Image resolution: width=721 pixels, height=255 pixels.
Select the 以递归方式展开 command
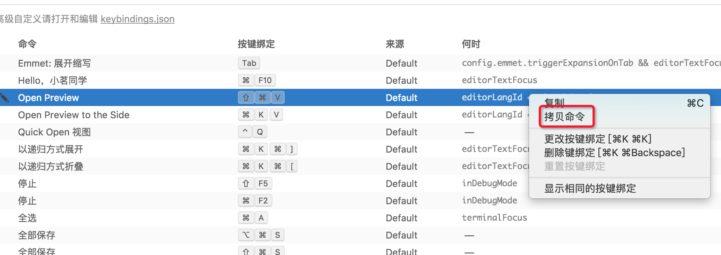point(51,149)
